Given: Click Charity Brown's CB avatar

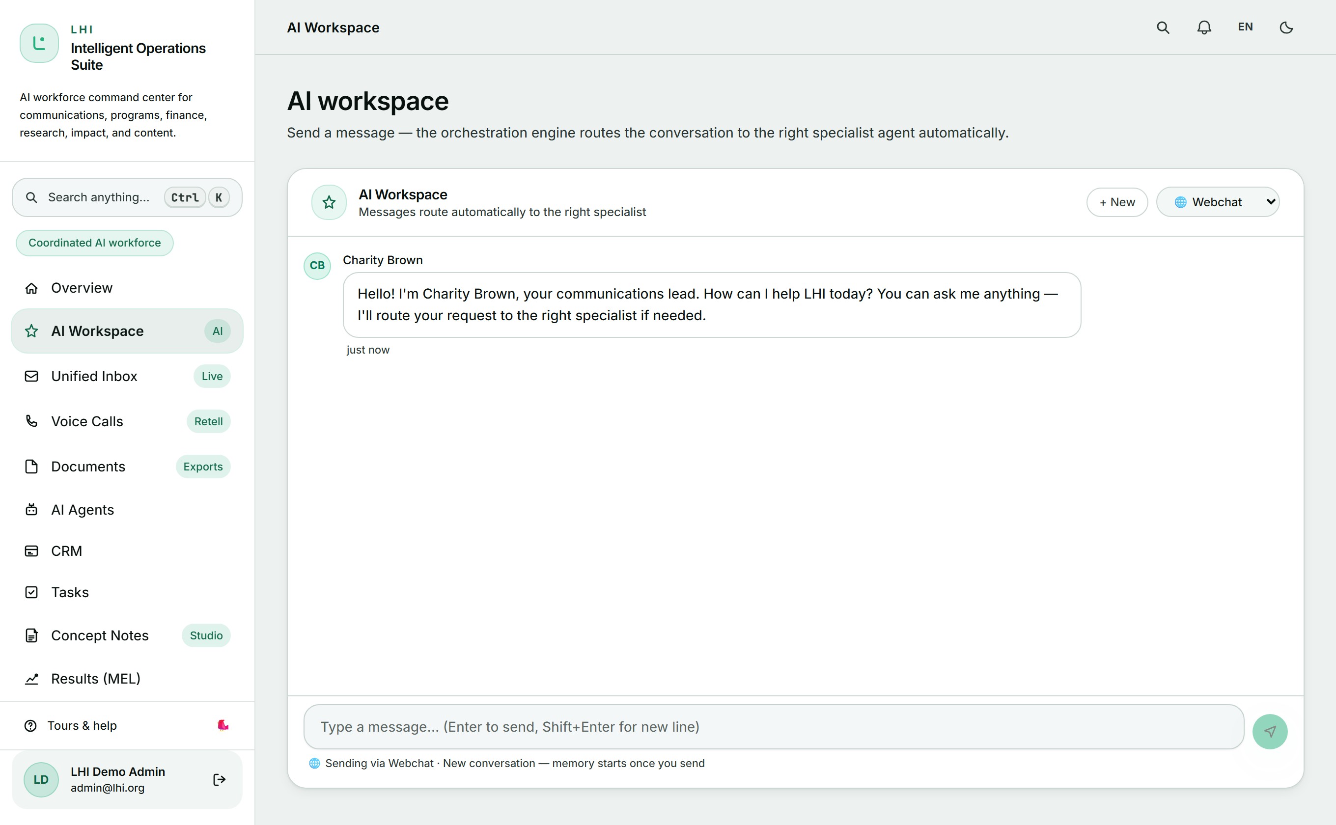Looking at the screenshot, I should [x=317, y=266].
